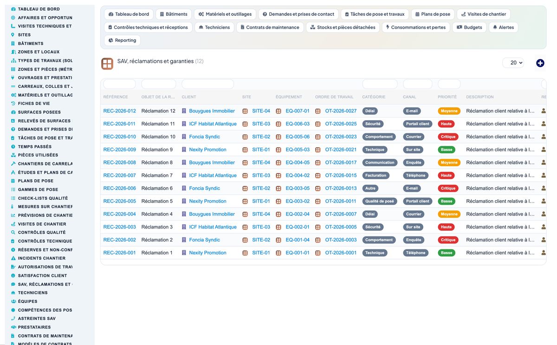Go to the Reporting tab

click(122, 40)
